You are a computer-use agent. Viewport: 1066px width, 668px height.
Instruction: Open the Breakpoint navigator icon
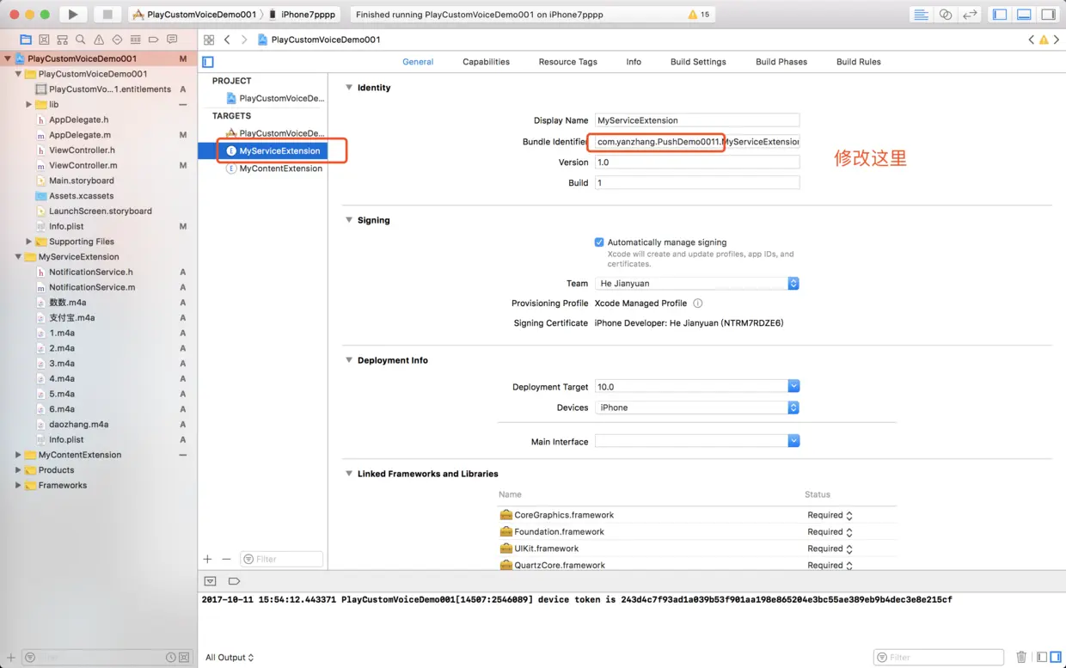[x=153, y=40]
